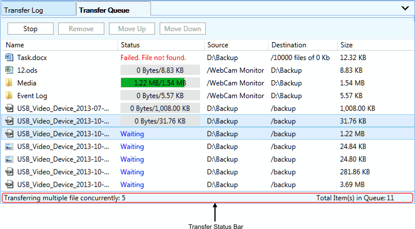Click the video icon of 281.86 KB file
This screenshot has width=415, height=229.
[x=9, y=171]
